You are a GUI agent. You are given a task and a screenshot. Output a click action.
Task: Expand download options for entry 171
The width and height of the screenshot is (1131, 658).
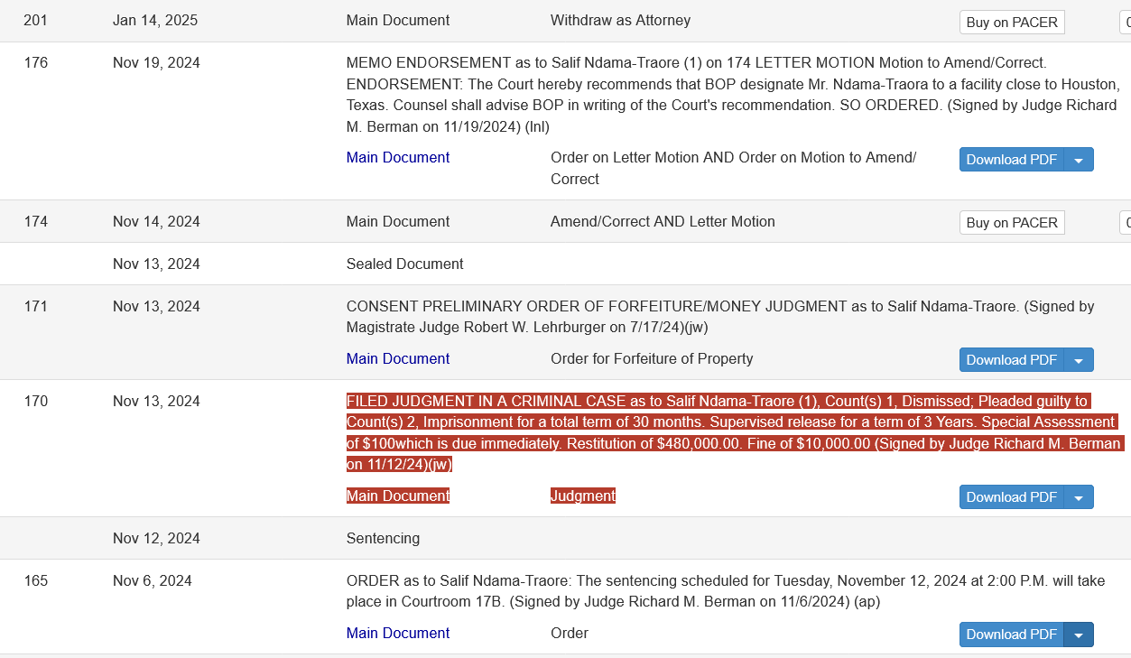point(1079,360)
